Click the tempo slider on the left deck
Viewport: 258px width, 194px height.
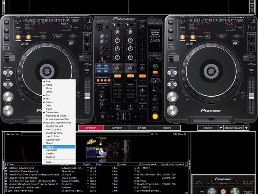pyautogui.click(x=87, y=96)
